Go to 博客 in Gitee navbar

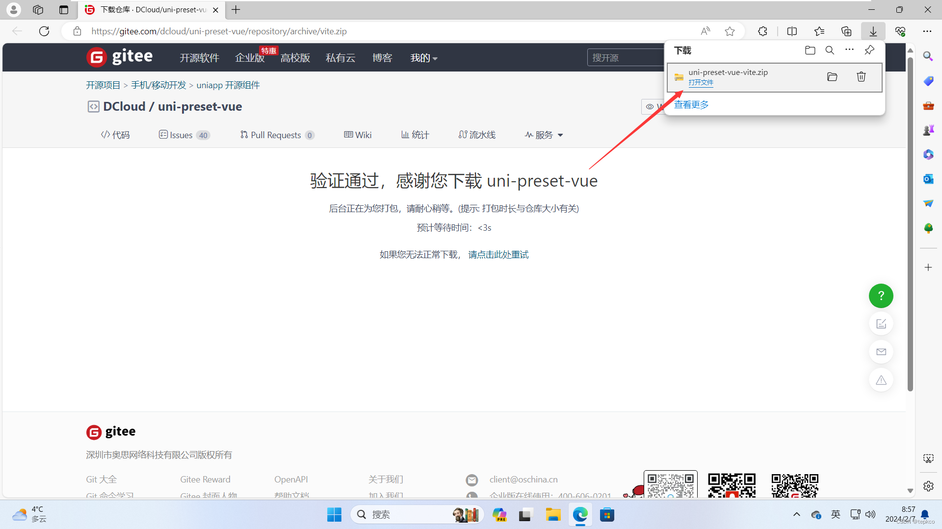pyautogui.click(x=382, y=58)
